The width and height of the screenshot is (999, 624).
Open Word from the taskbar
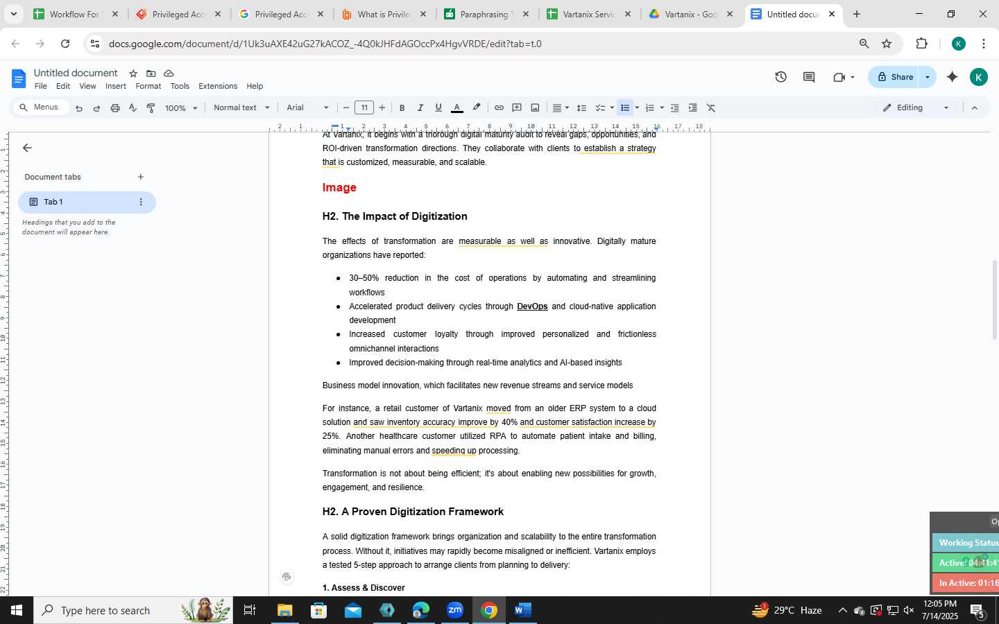(523, 610)
